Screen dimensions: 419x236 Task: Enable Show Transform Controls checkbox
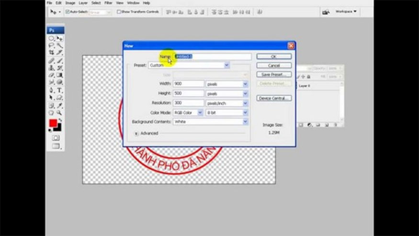[119, 12]
